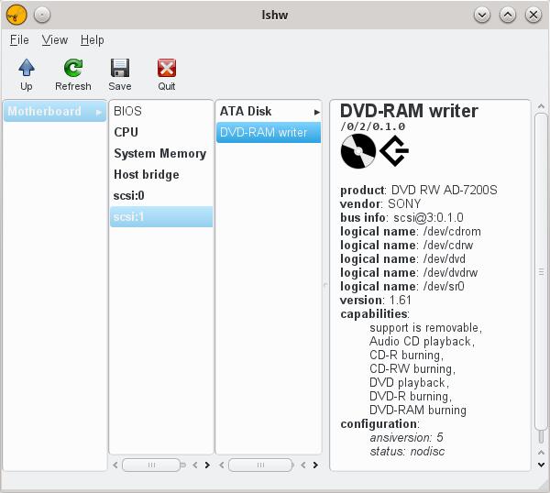
Task: Open the File menu
Action: pyautogui.click(x=19, y=40)
